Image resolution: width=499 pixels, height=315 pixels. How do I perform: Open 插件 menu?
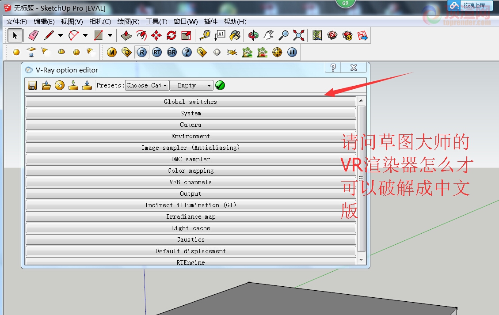pyautogui.click(x=211, y=22)
